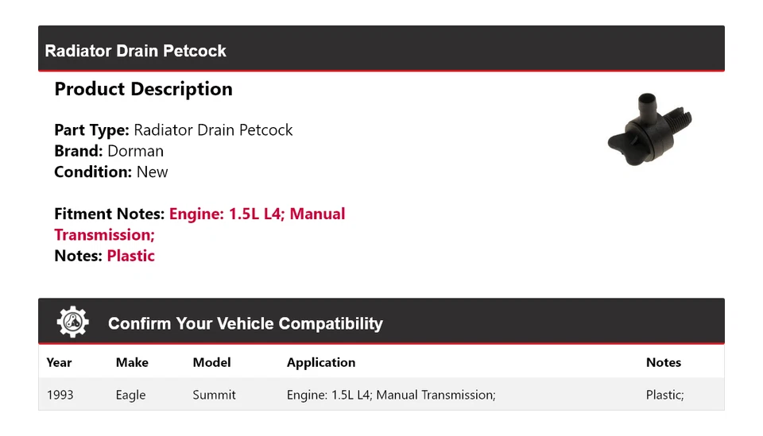Click the Application column header
The width and height of the screenshot is (763, 436).
(321, 362)
